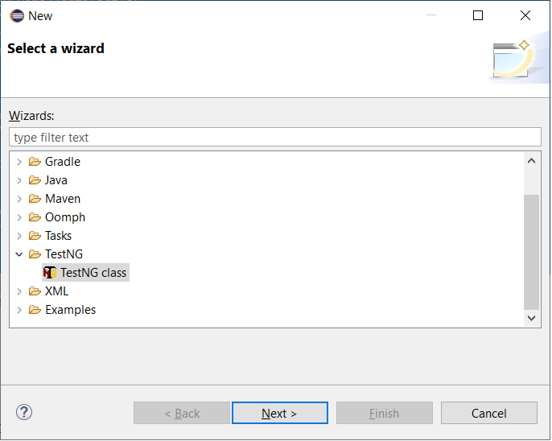Click the XML folder icon

[x=35, y=291]
